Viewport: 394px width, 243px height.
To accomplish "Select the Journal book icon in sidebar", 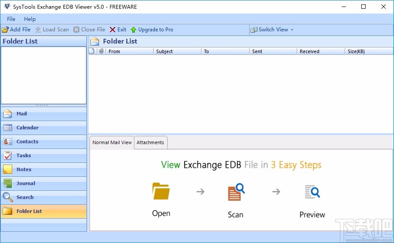I will click(7, 183).
